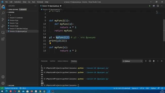The width and height of the screenshot is (165, 93).
Task: Open the Run menu
Action: 34,2
